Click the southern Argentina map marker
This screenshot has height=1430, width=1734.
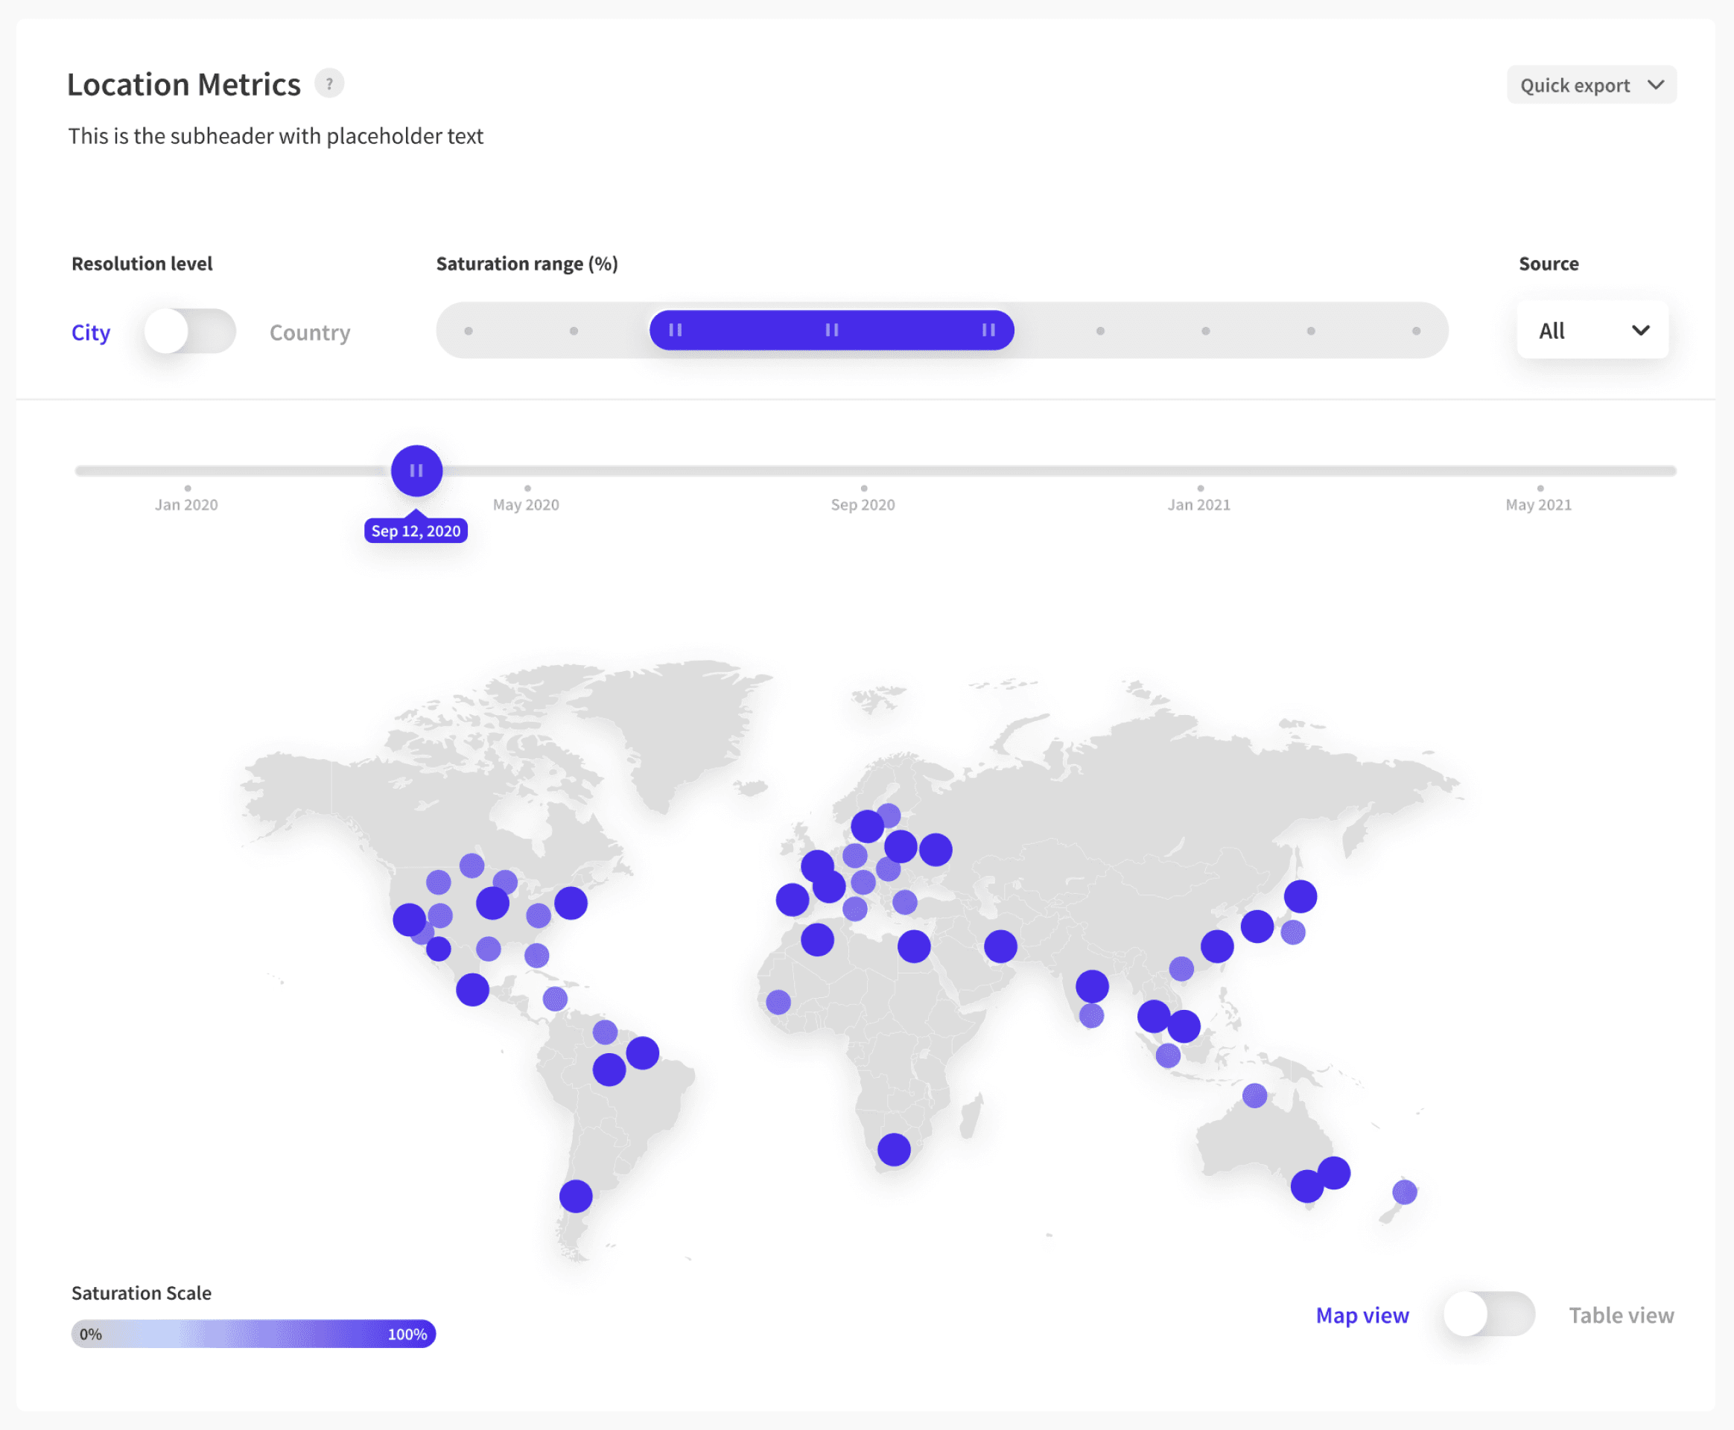point(575,1195)
